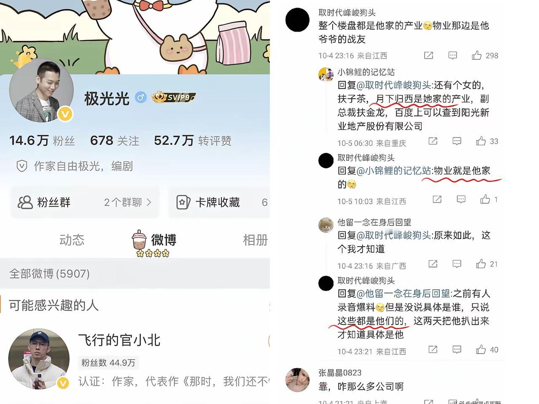Open 粉丝群 group chats chevron
This screenshot has width=539, height=404.
click(149, 202)
